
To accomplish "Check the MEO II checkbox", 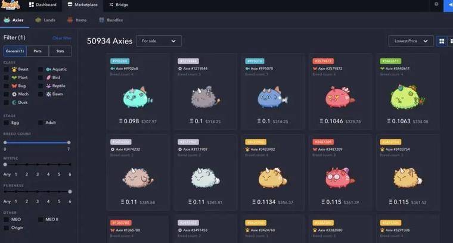I will point(41,220).
